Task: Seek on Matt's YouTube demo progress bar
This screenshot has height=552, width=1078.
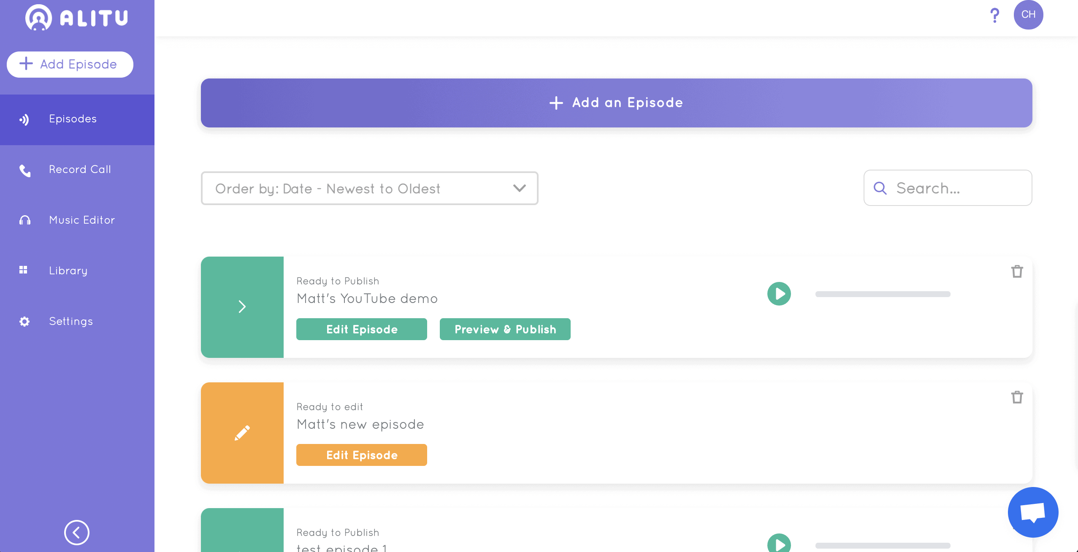Action: click(883, 294)
